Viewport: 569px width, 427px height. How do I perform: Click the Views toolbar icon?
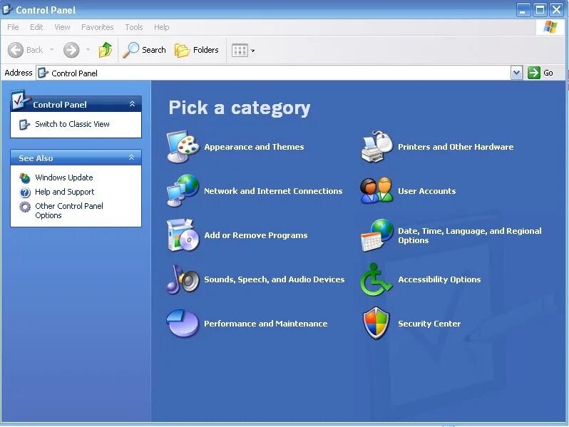(240, 51)
